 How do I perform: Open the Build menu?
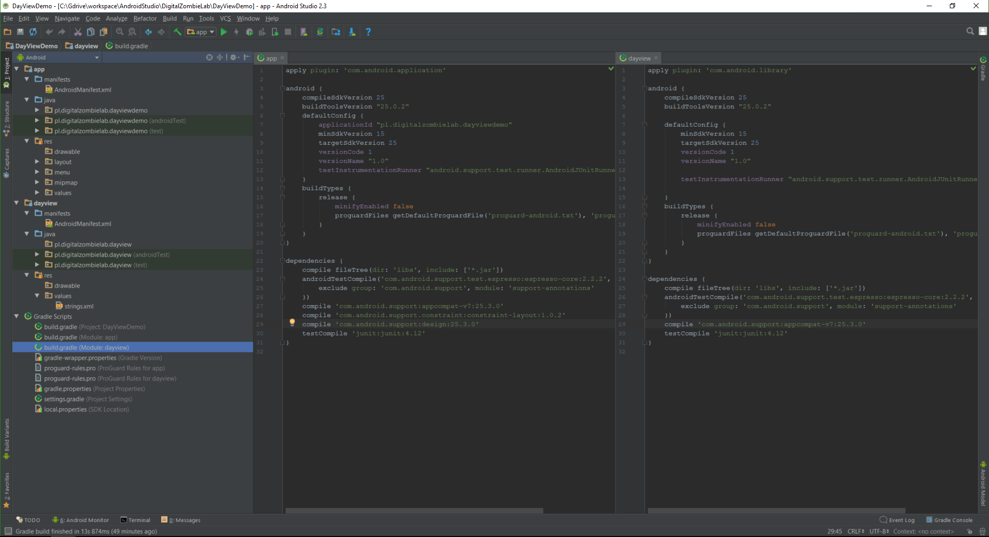tap(169, 19)
